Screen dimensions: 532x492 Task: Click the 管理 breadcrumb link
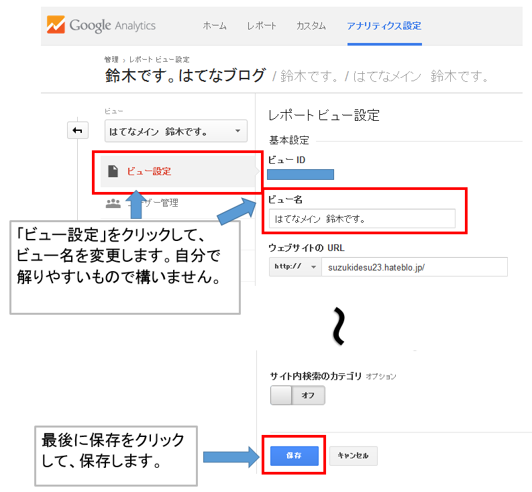click(111, 60)
